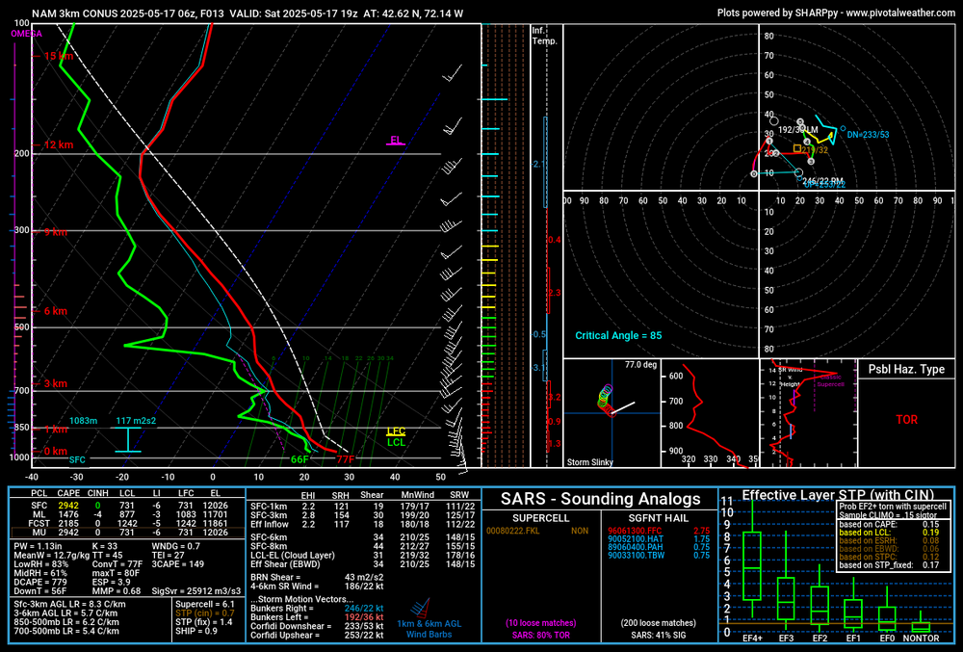Select the Storm Slinky label
Viewport: 963px width, 652px height.
click(x=589, y=462)
